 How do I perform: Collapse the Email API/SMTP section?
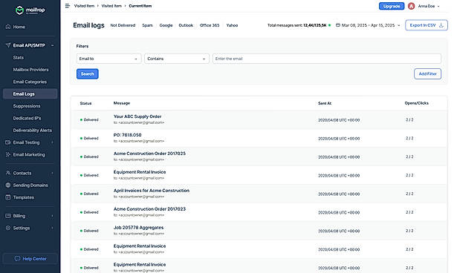[53, 45]
